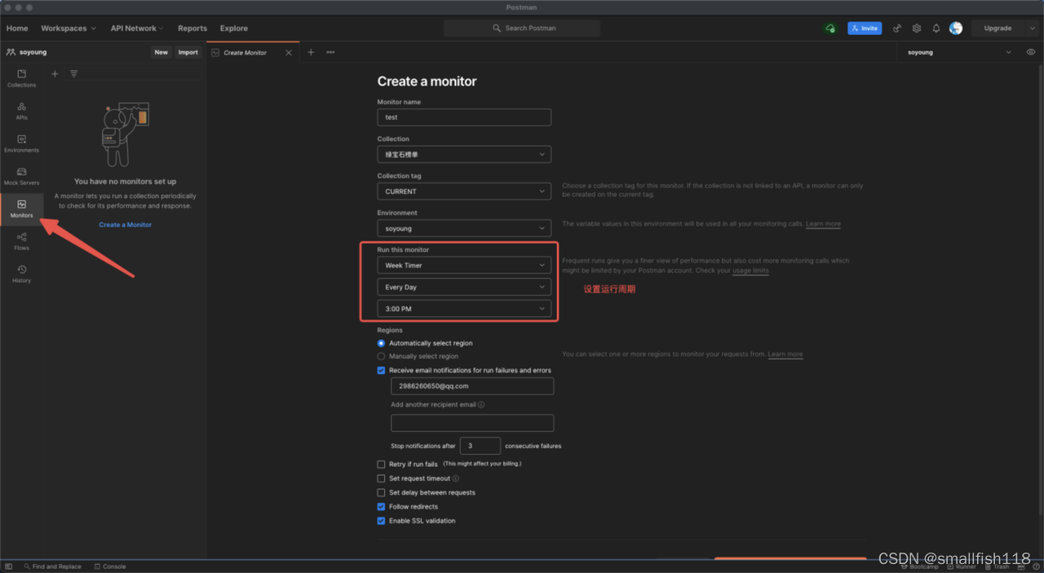Viewport: 1044px width, 573px height.
Task: Toggle Follow redirects checkbox
Action: (x=381, y=506)
